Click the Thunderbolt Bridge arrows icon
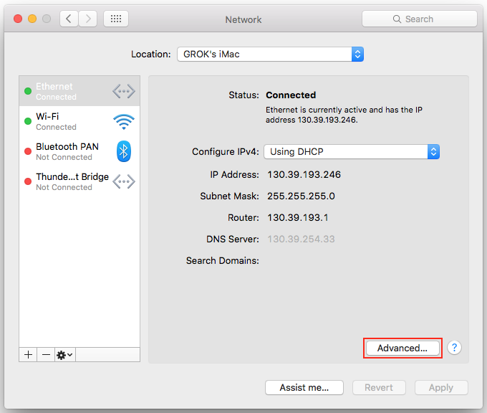The image size is (487, 413). pyautogui.click(x=124, y=181)
